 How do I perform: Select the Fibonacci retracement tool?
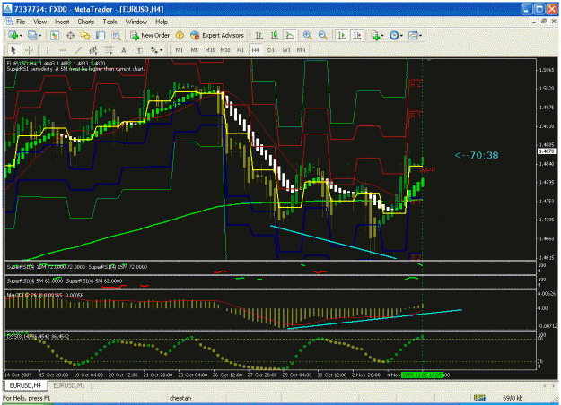pyautogui.click(x=109, y=50)
